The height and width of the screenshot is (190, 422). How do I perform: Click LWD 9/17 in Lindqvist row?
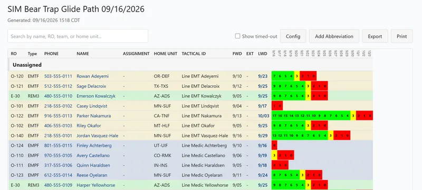[x=262, y=106]
